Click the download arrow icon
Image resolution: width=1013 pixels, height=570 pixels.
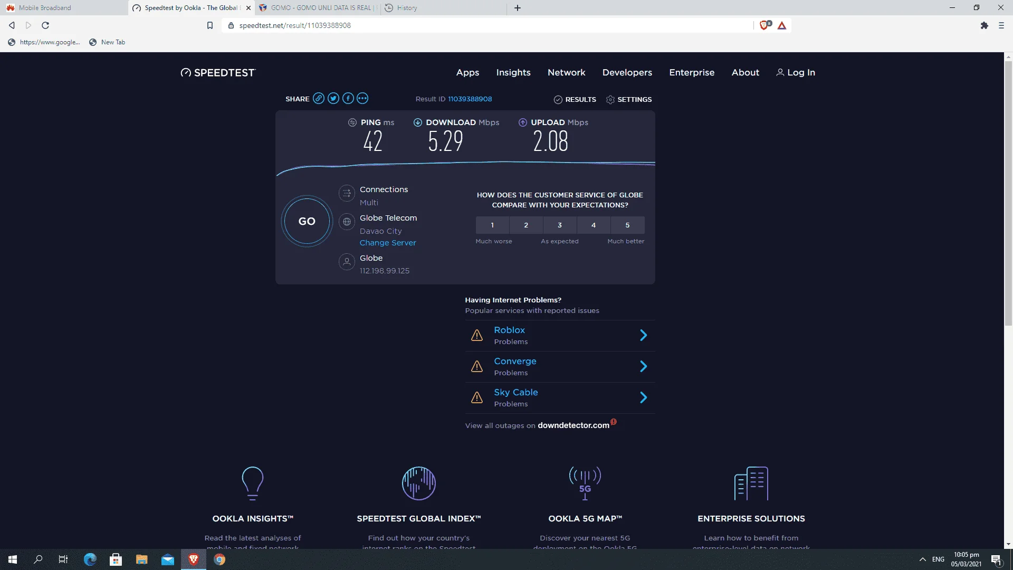coord(418,122)
